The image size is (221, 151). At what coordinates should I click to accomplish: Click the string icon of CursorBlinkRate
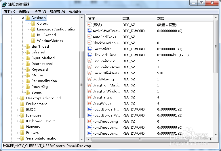90,73
